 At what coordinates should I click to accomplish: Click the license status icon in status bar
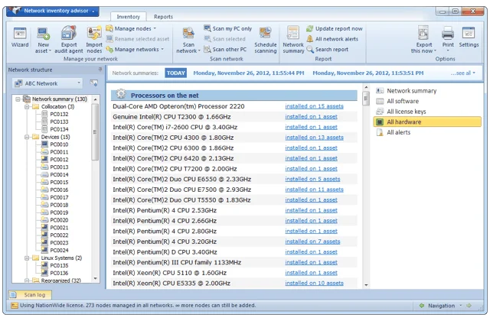(x=14, y=306)
